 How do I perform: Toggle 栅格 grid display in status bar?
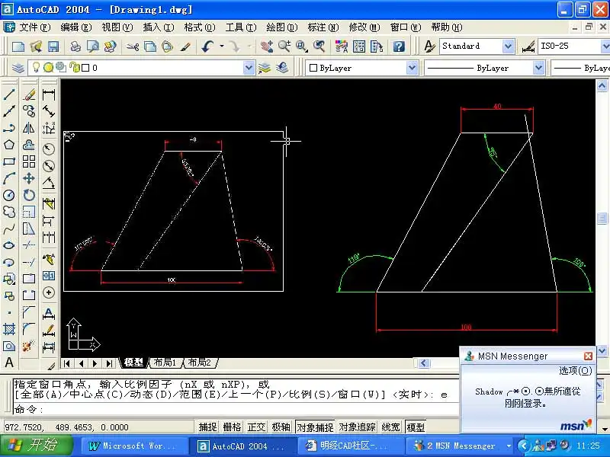[233, 427]
